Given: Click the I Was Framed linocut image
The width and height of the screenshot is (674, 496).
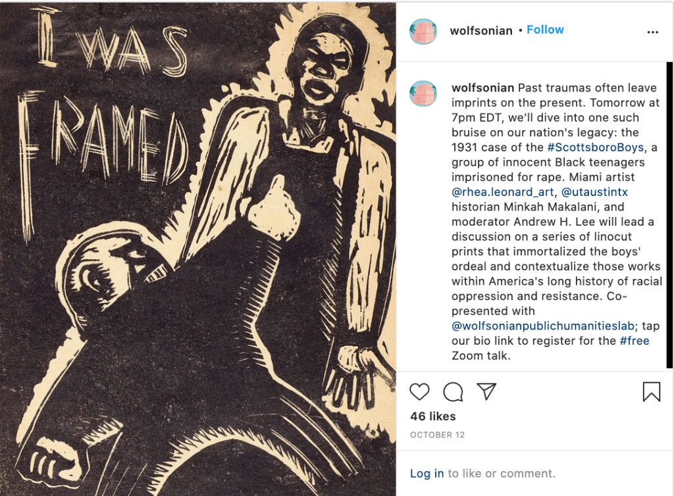Looking at the screenshot, I should [197, 249].
